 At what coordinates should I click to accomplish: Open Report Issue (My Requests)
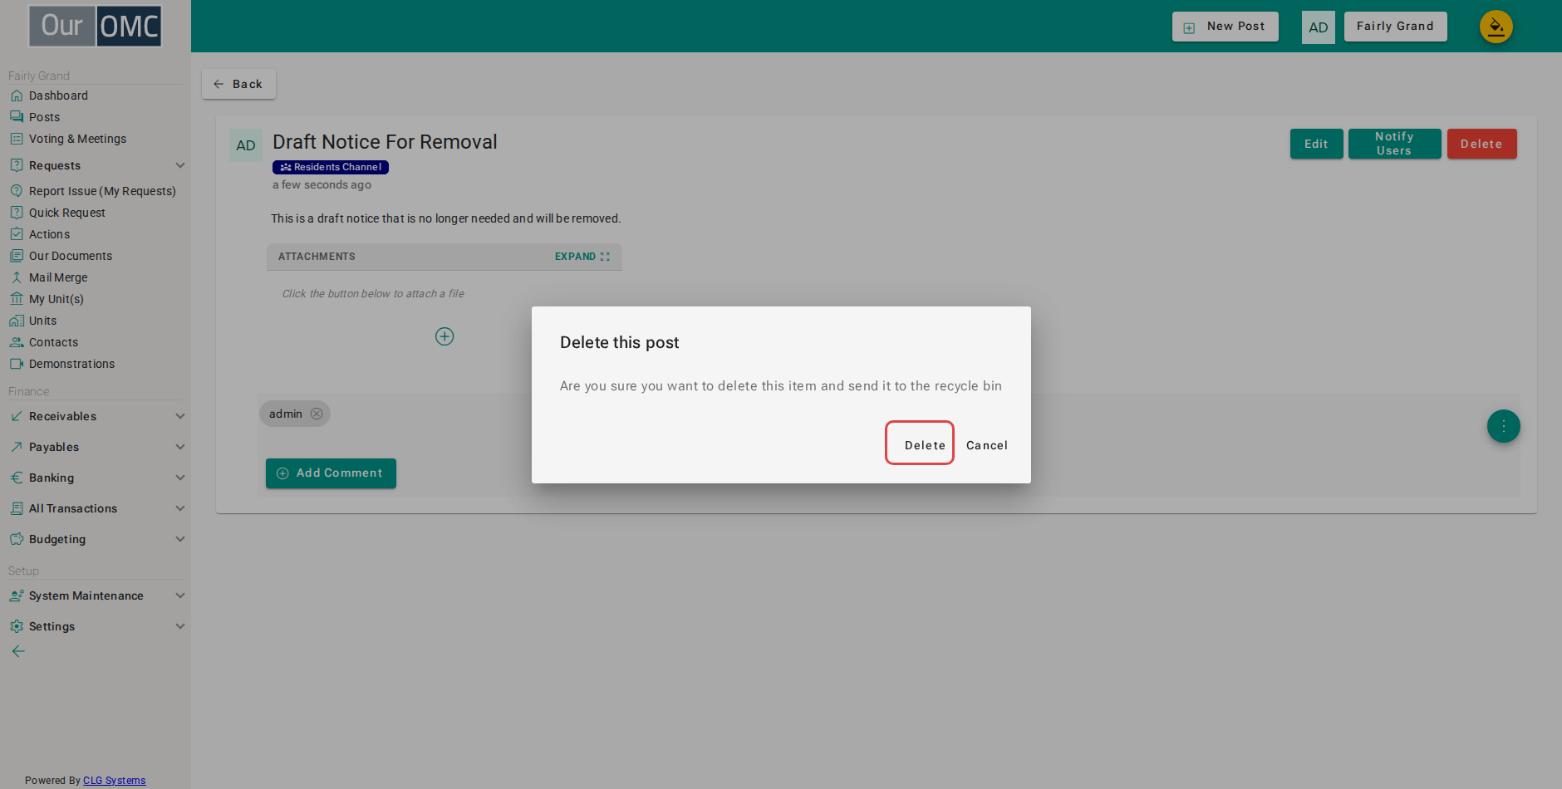click(x=102, y=191)
